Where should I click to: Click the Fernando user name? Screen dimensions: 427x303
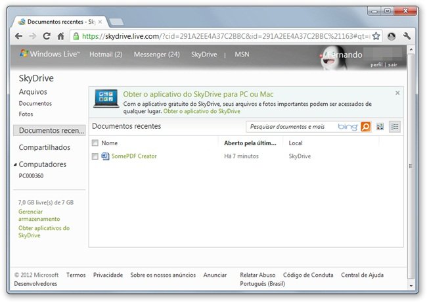pos(345,55)
